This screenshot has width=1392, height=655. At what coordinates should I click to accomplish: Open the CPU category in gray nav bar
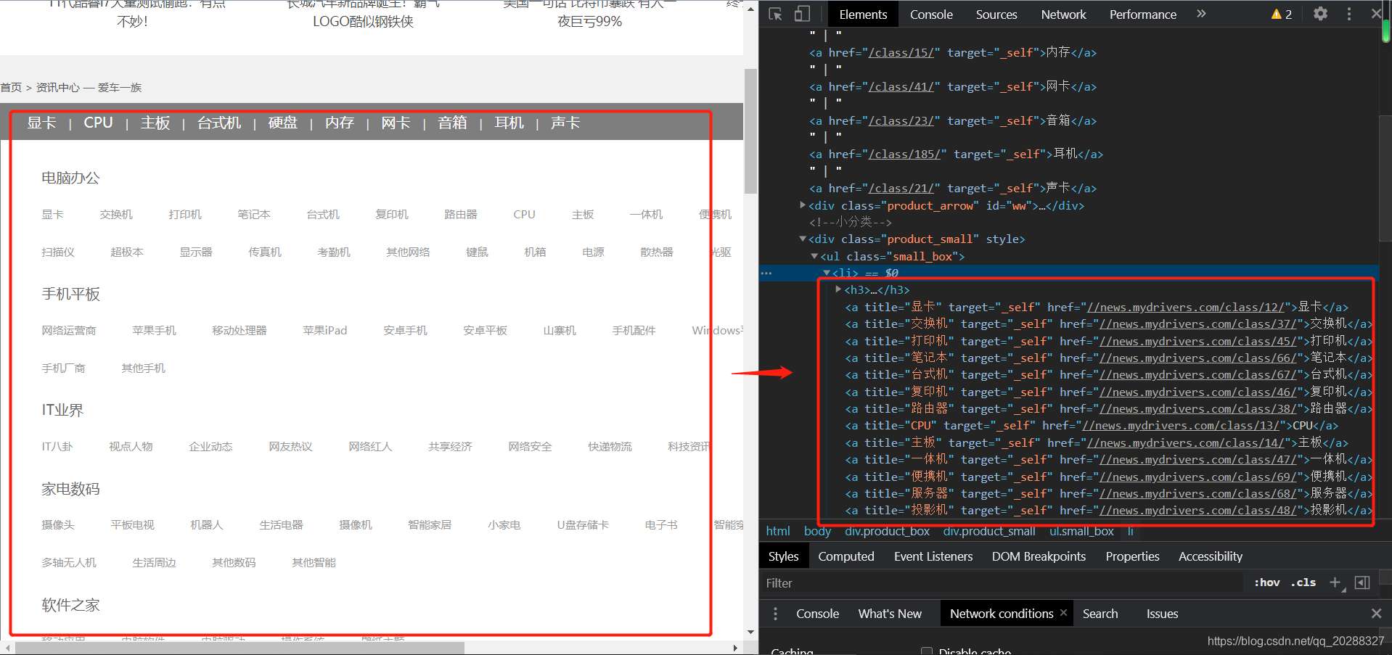point(98,123)
